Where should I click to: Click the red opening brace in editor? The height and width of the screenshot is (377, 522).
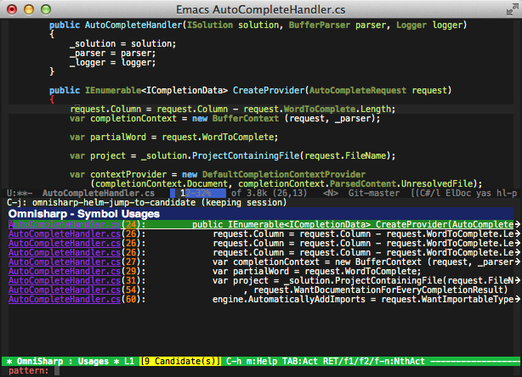pos(52,99)
